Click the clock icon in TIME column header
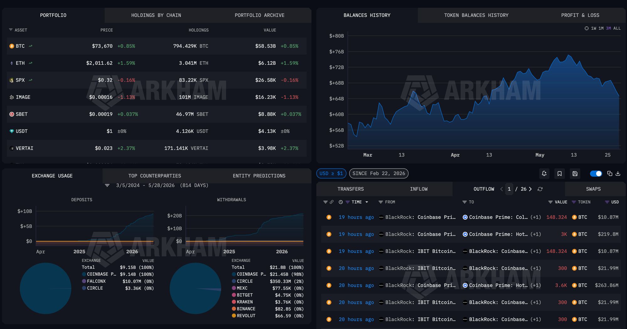 [x=341, y=202]
